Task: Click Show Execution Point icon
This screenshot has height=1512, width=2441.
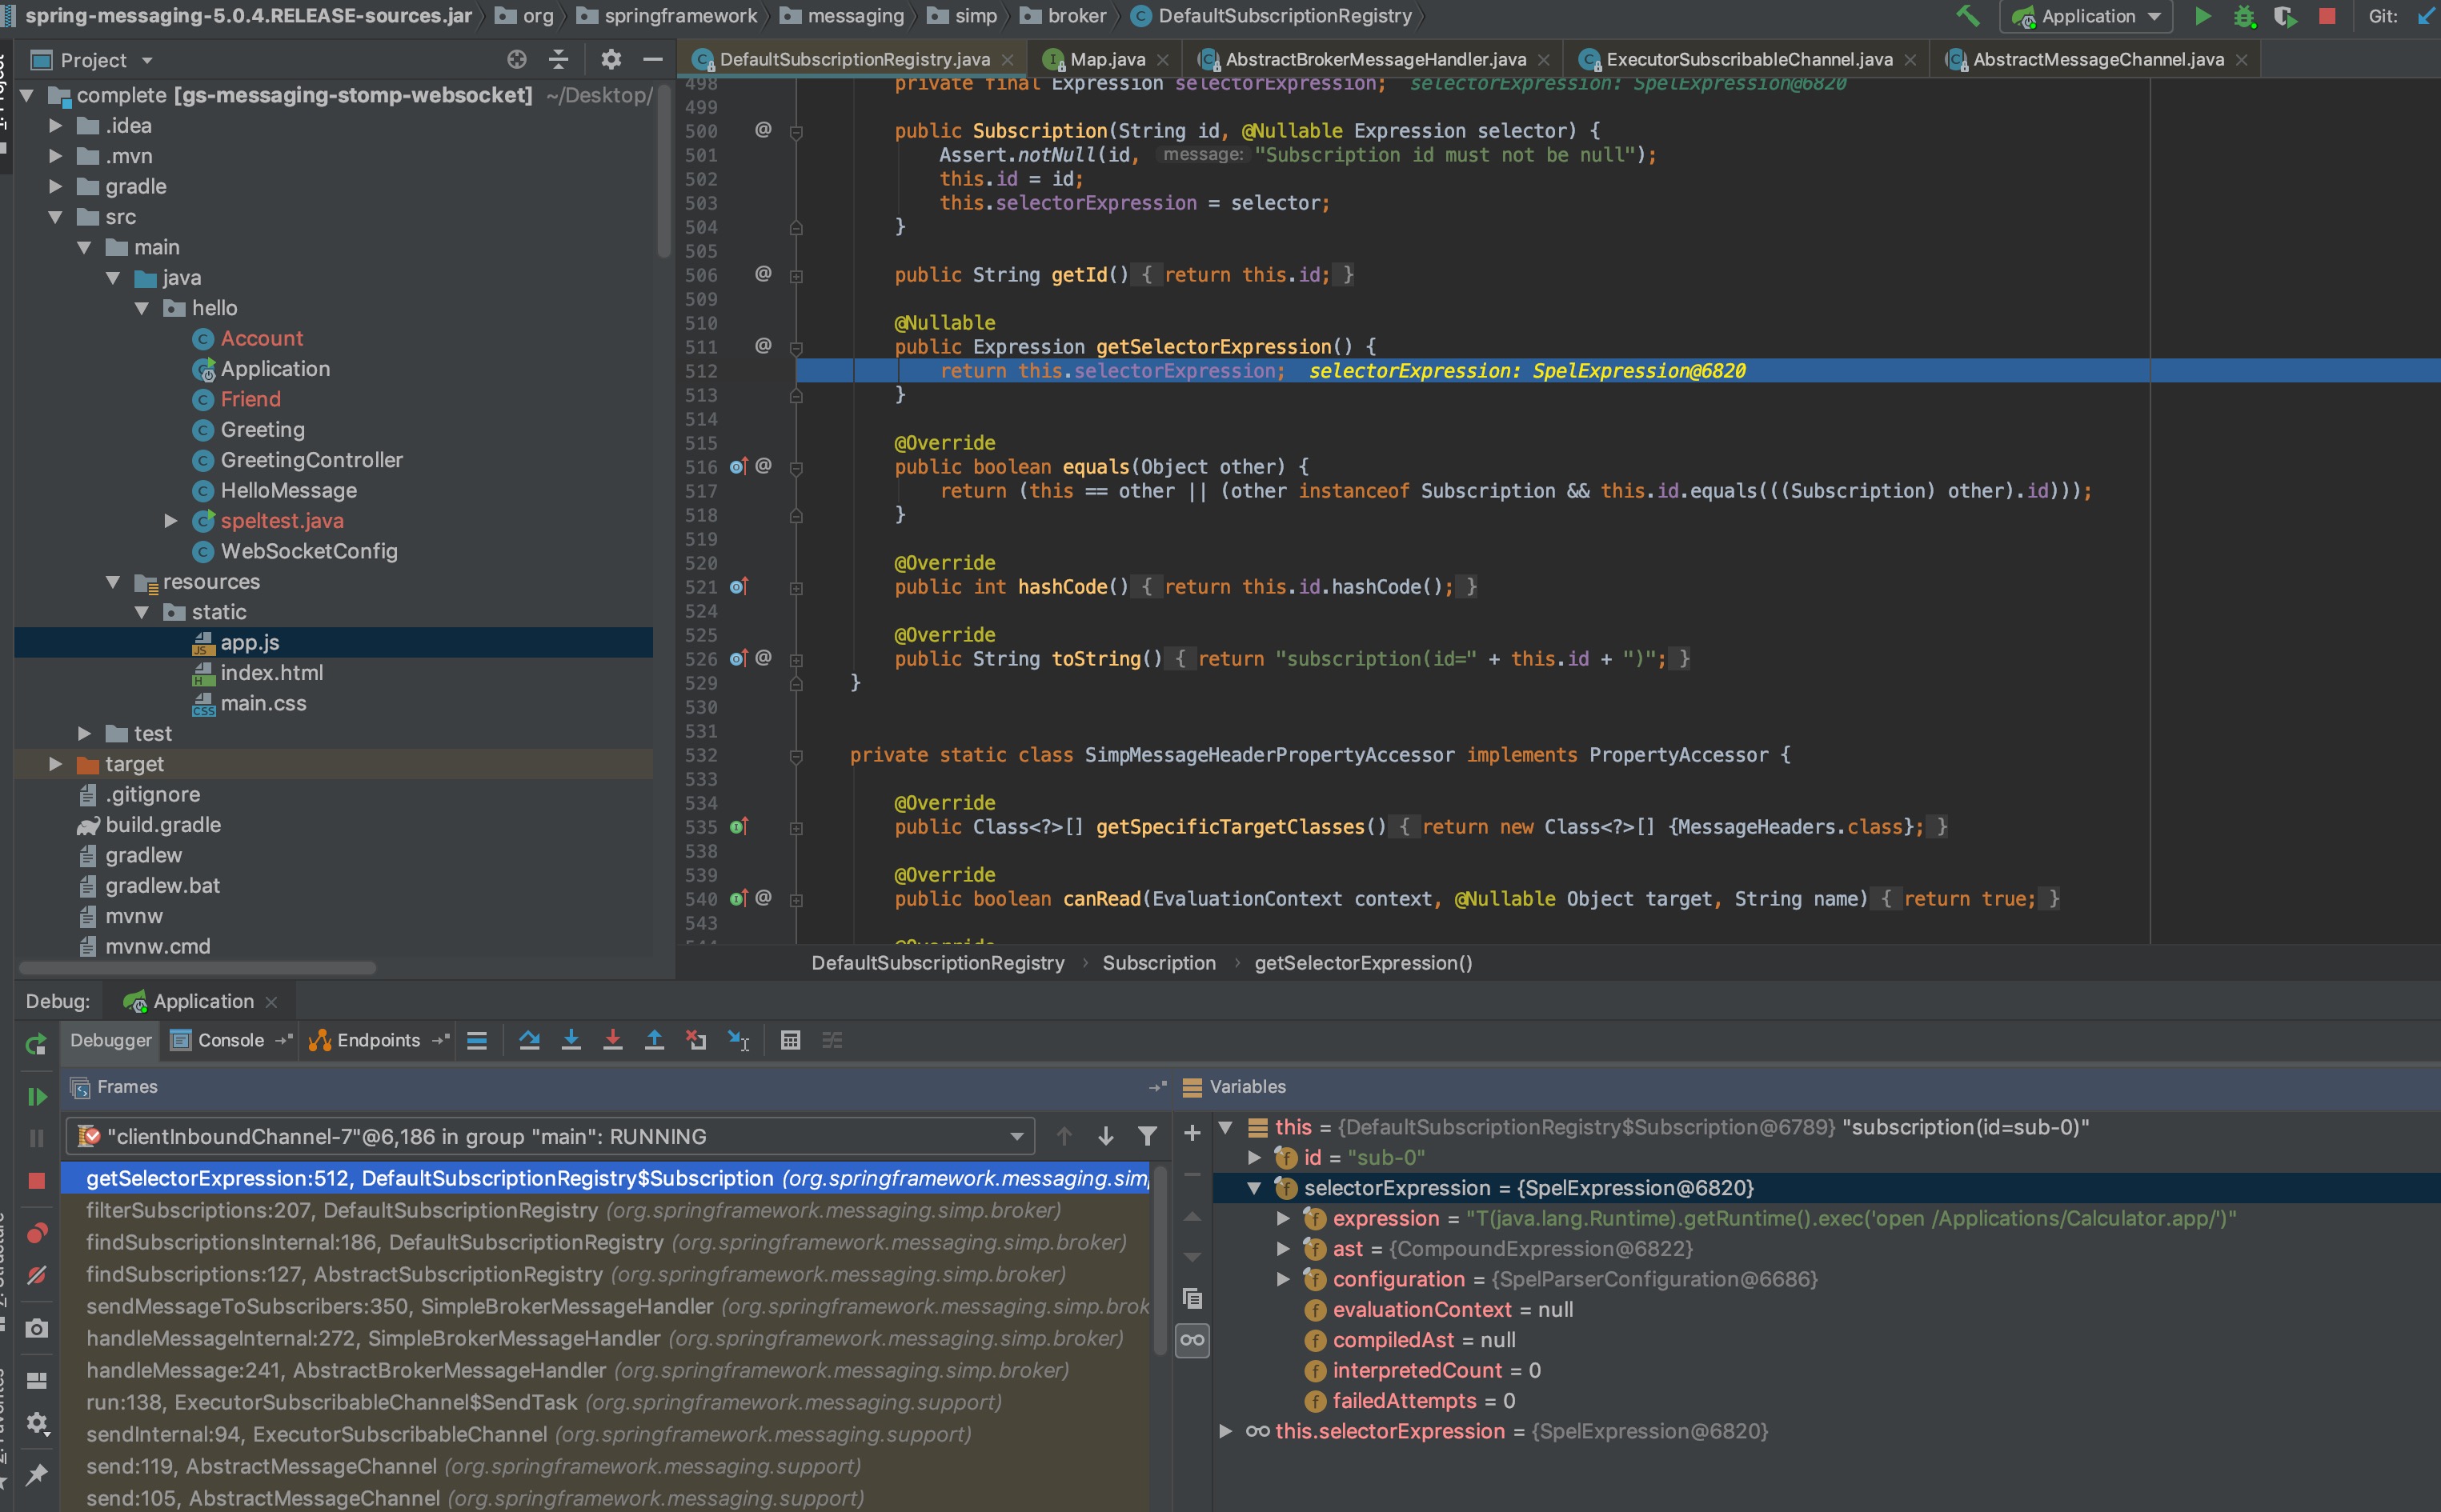Action: 477,1040
